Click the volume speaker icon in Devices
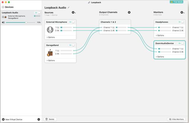 point(3,22)
